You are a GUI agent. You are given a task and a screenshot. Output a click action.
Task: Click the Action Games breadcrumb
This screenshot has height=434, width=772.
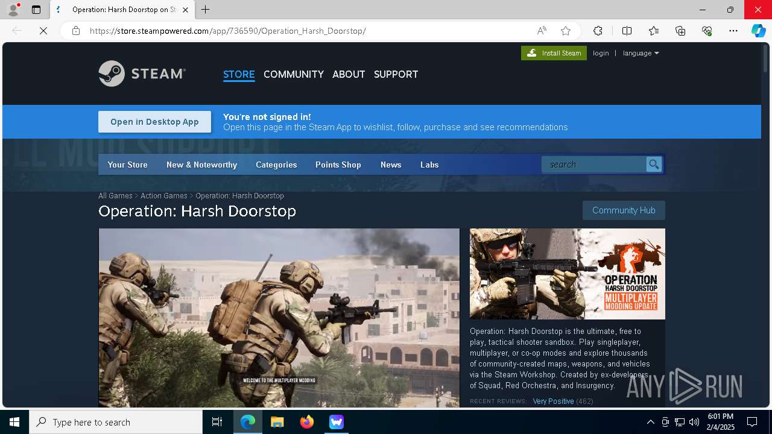(x=164, y=196)
